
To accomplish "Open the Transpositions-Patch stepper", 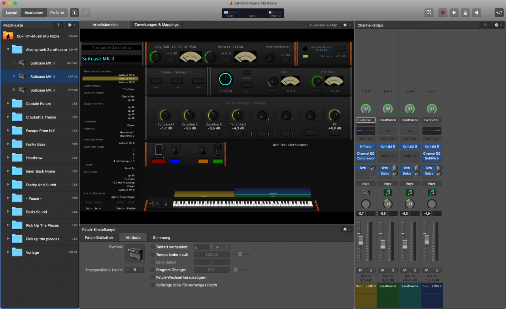I will (134, 270).
